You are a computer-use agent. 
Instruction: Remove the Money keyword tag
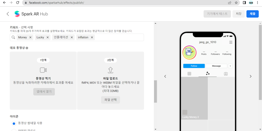[x=30, y=38]
